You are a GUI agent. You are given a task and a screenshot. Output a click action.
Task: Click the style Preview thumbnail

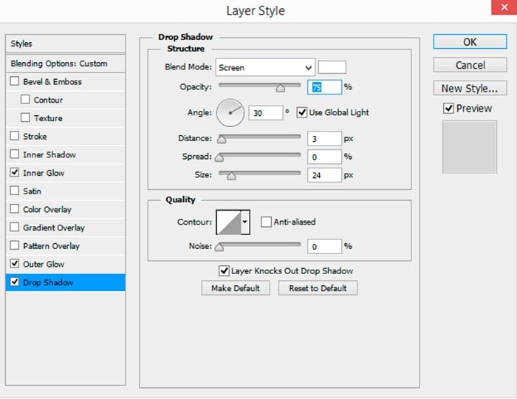point(469,147)
